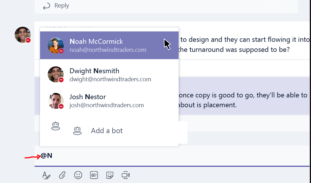Screen dimensions: 311x183
Task: Focus the message compose box containing @N
Action: (173, 156)
